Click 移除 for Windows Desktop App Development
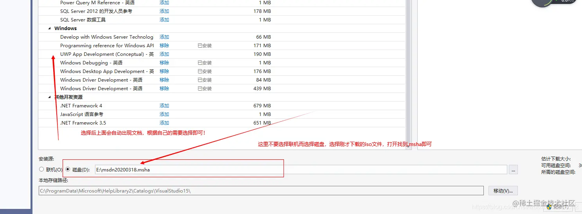 pos(164,71)
